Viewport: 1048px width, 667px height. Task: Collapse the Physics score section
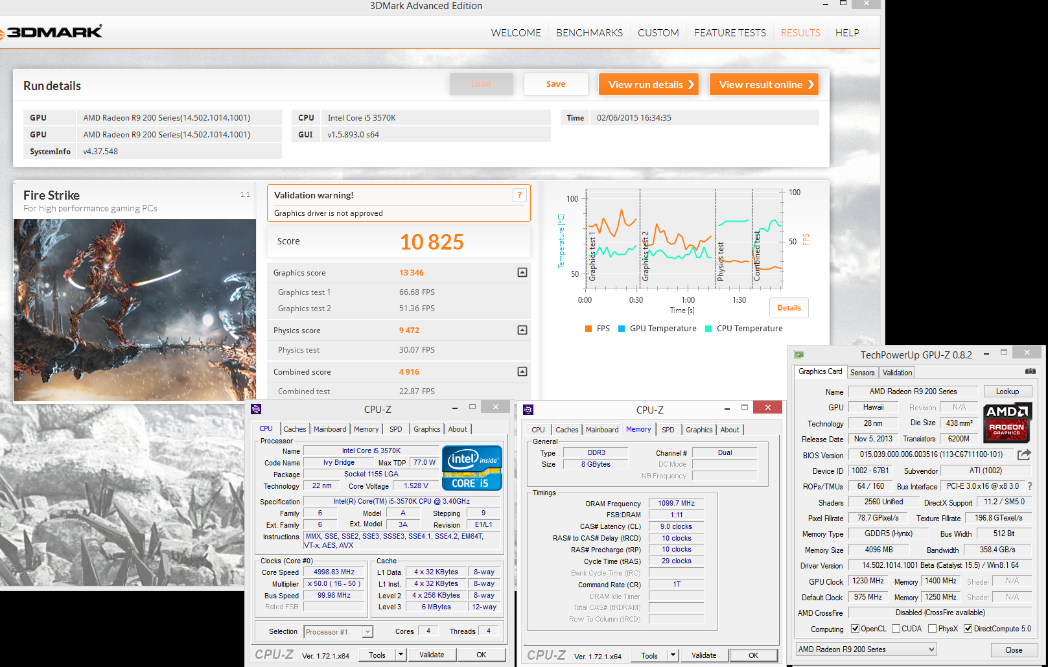(x=522, y=331)
